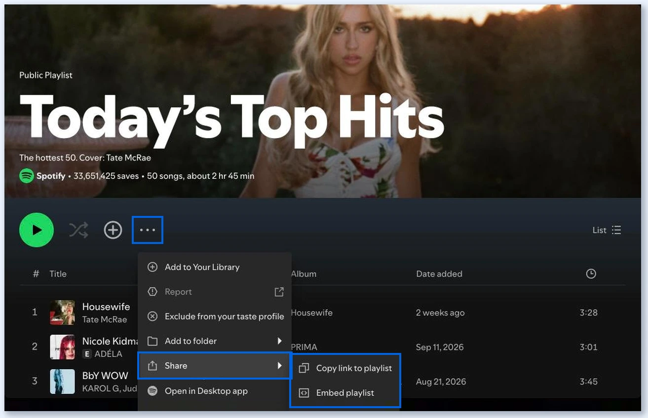This screenshot has height=418, width=648.
Task: Open the Housewife song title
Action: (106, 307)
